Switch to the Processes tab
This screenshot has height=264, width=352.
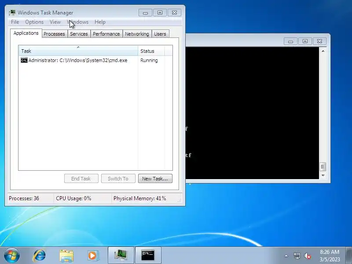click(54, 34)
